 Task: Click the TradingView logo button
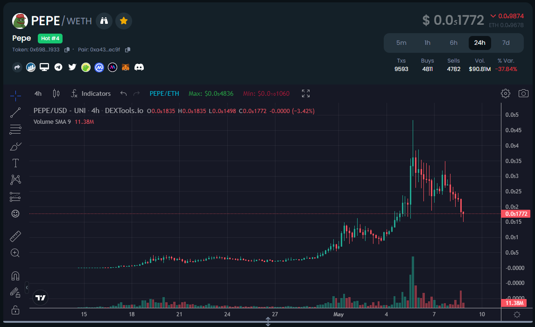click(x=40, y=298)
